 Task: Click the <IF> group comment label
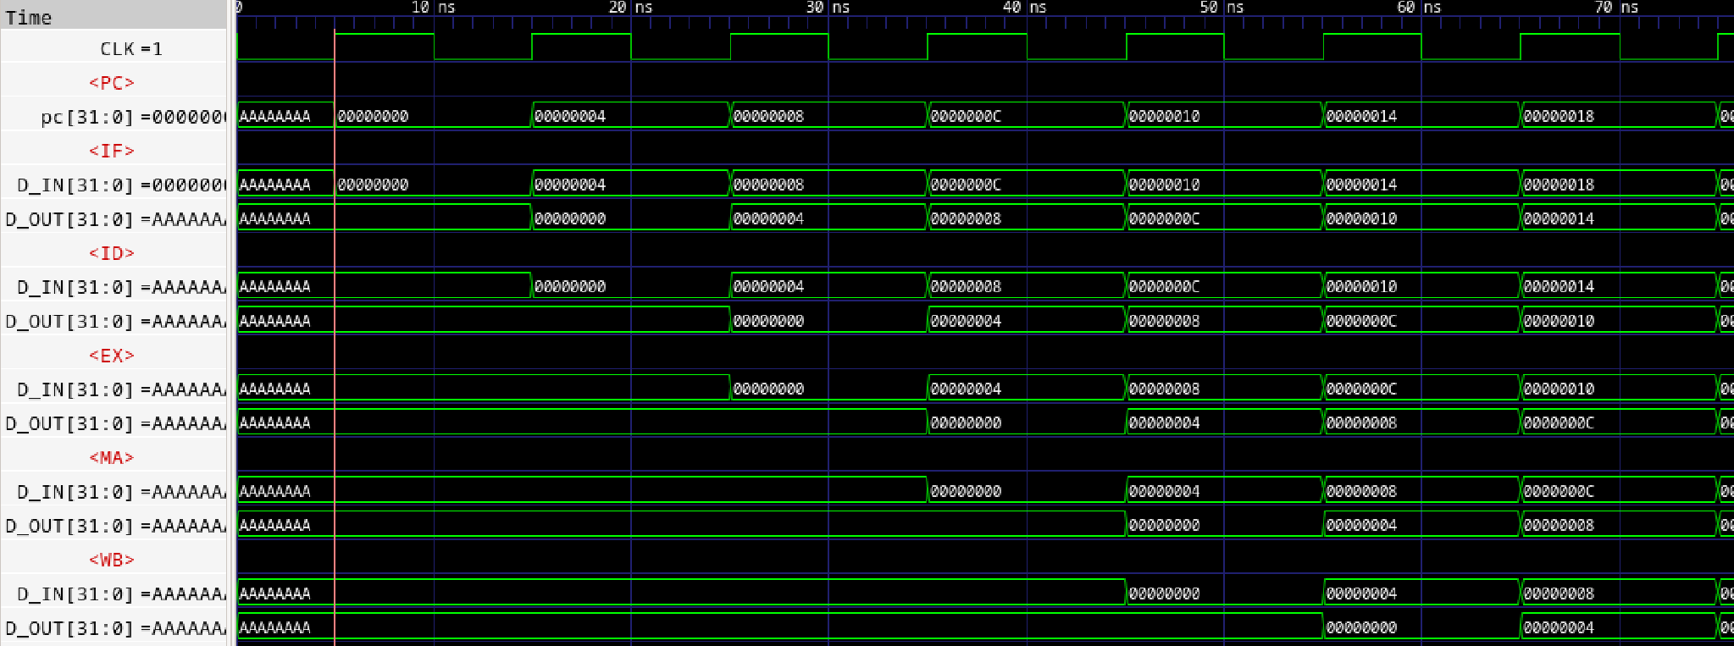(112, 151)
